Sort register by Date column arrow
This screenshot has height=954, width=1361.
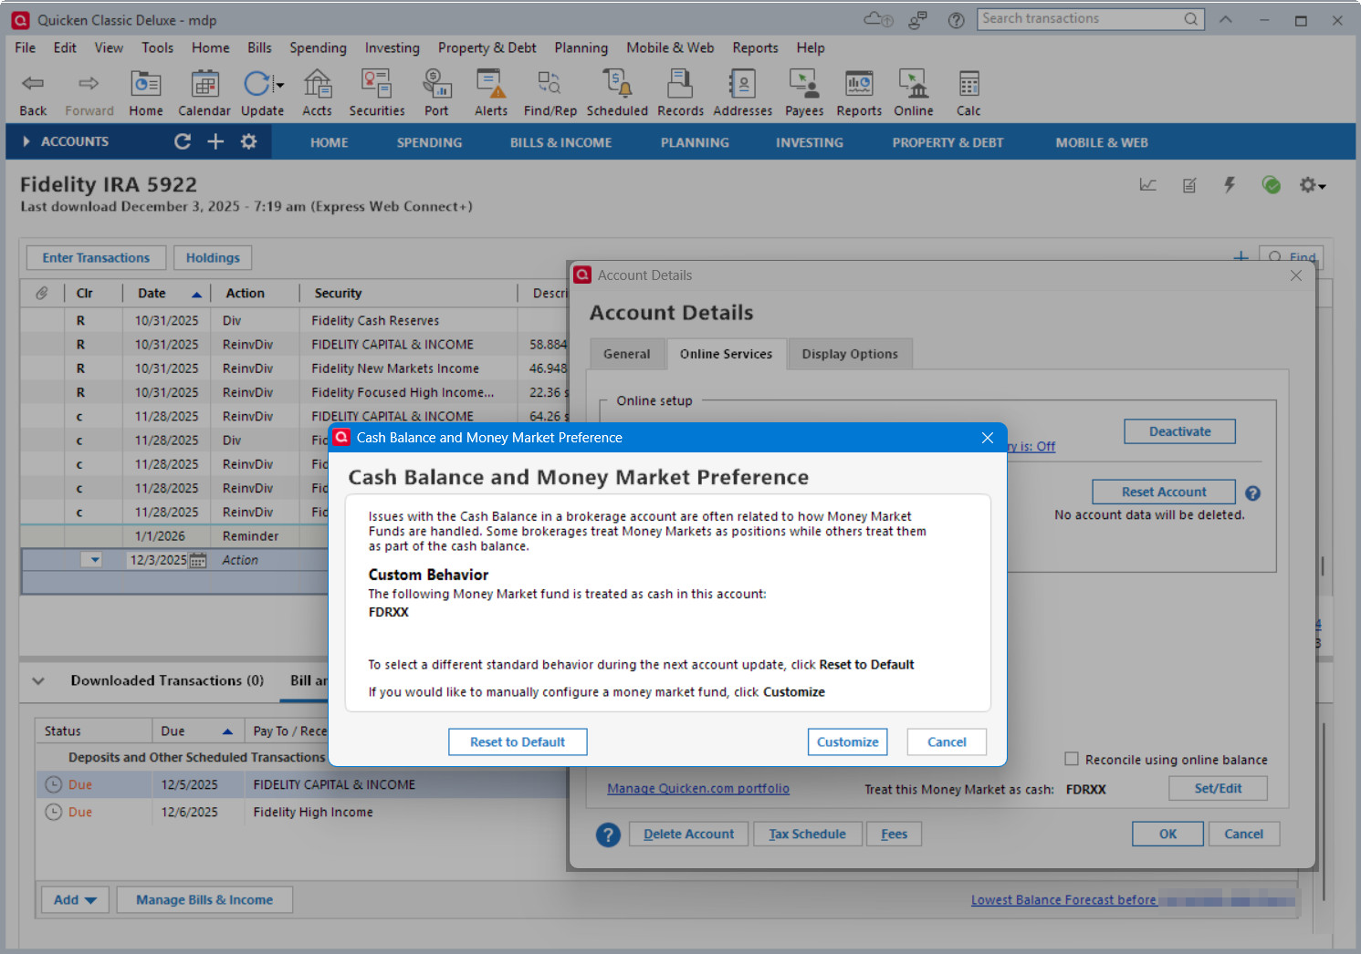pos(196,294)
